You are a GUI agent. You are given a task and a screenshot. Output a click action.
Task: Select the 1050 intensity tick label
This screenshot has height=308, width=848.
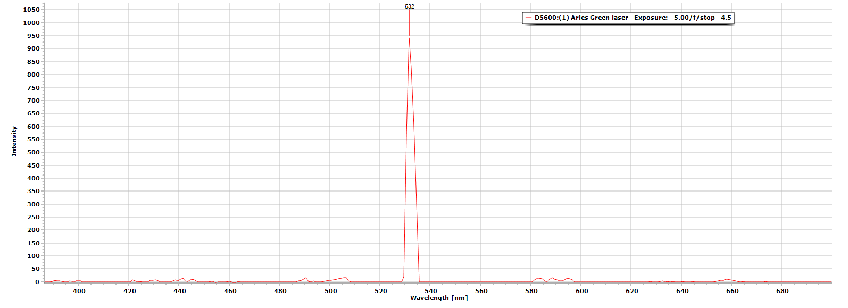click(32, 10)
